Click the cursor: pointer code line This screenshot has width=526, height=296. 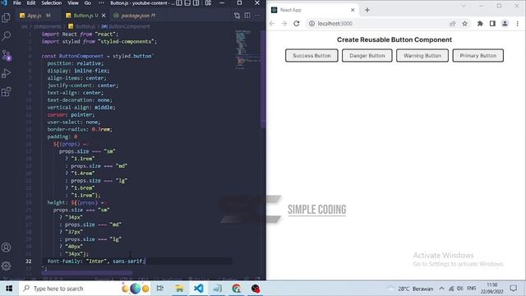[71, 115]
